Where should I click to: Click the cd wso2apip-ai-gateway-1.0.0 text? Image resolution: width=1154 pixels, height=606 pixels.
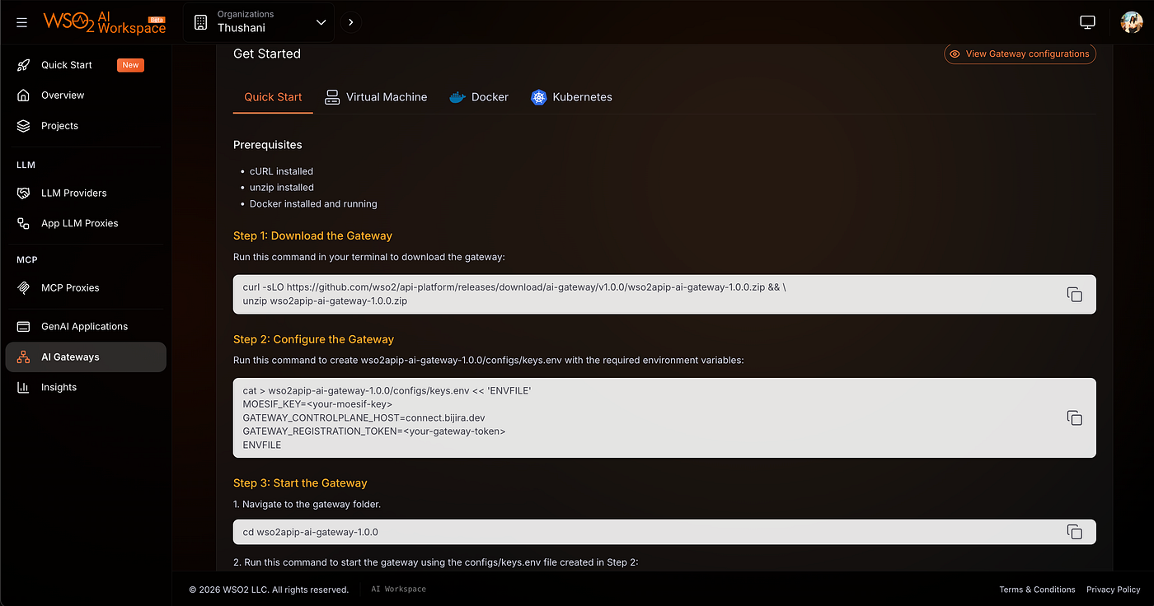(x=311, y=532)
